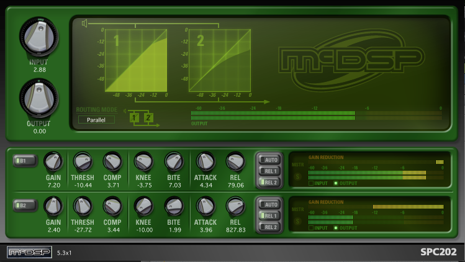
Task: Click B2 COMP value 3.44
Action: pyautogui.click(x=113, y=230)
